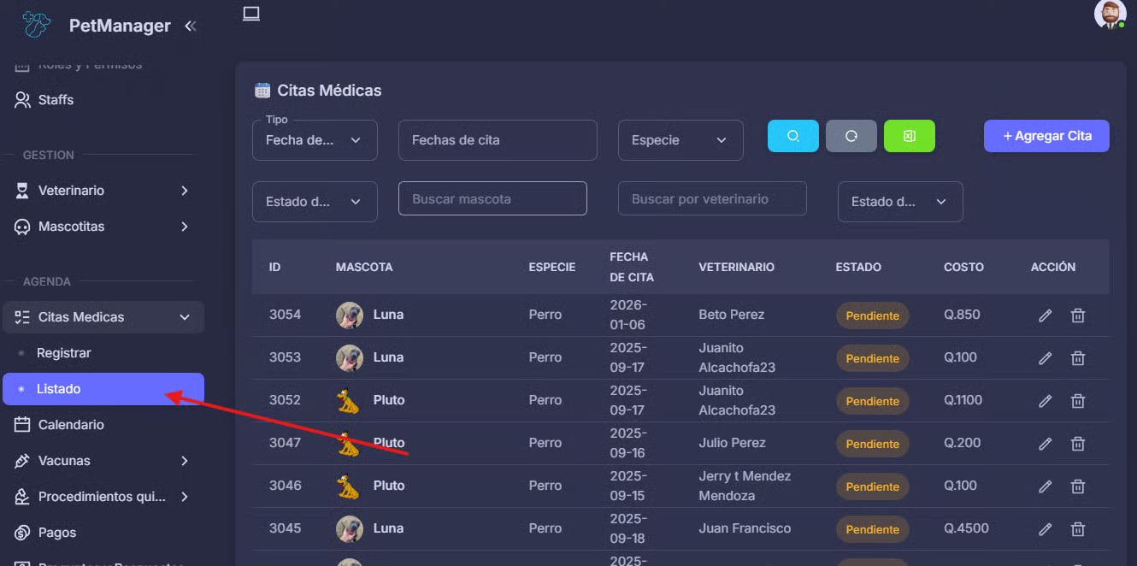
Task: Collapse sidebar with double chevron icon
Action: pos(191,26)
